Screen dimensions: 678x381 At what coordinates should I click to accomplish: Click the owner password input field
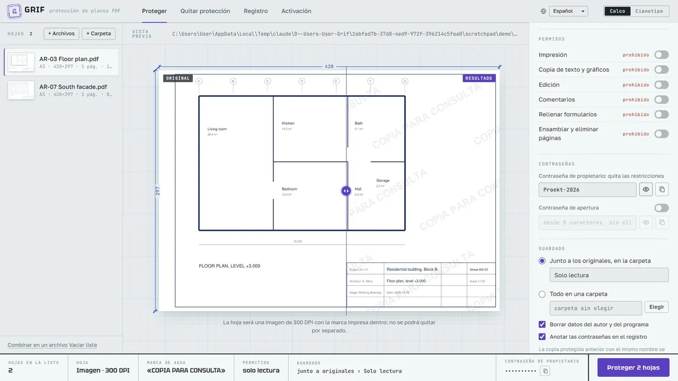587,189
